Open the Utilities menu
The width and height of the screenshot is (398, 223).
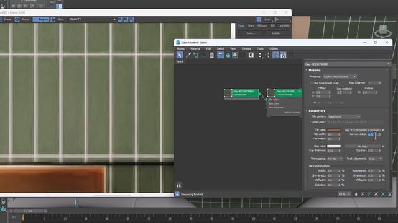tap(274, 48)
